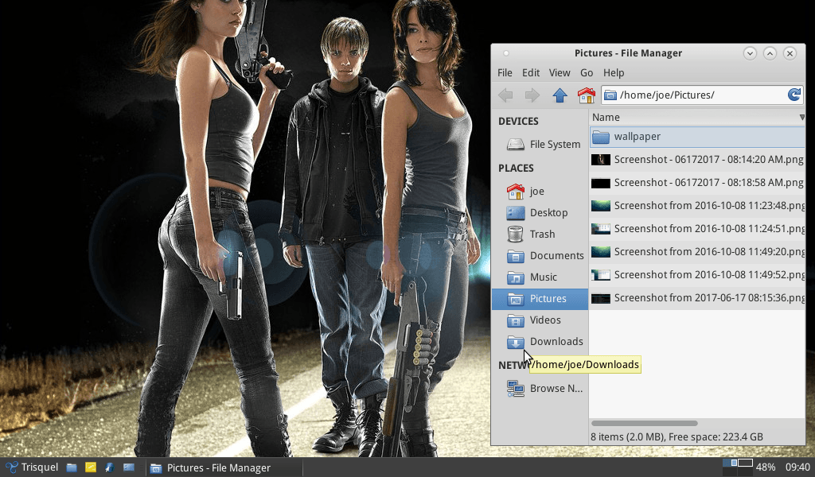Image resolution: width=815 pixels, height=477 pixels.
Task: Click the /home/joe/Pictures/ location field
Action: (x=702, y=95)
